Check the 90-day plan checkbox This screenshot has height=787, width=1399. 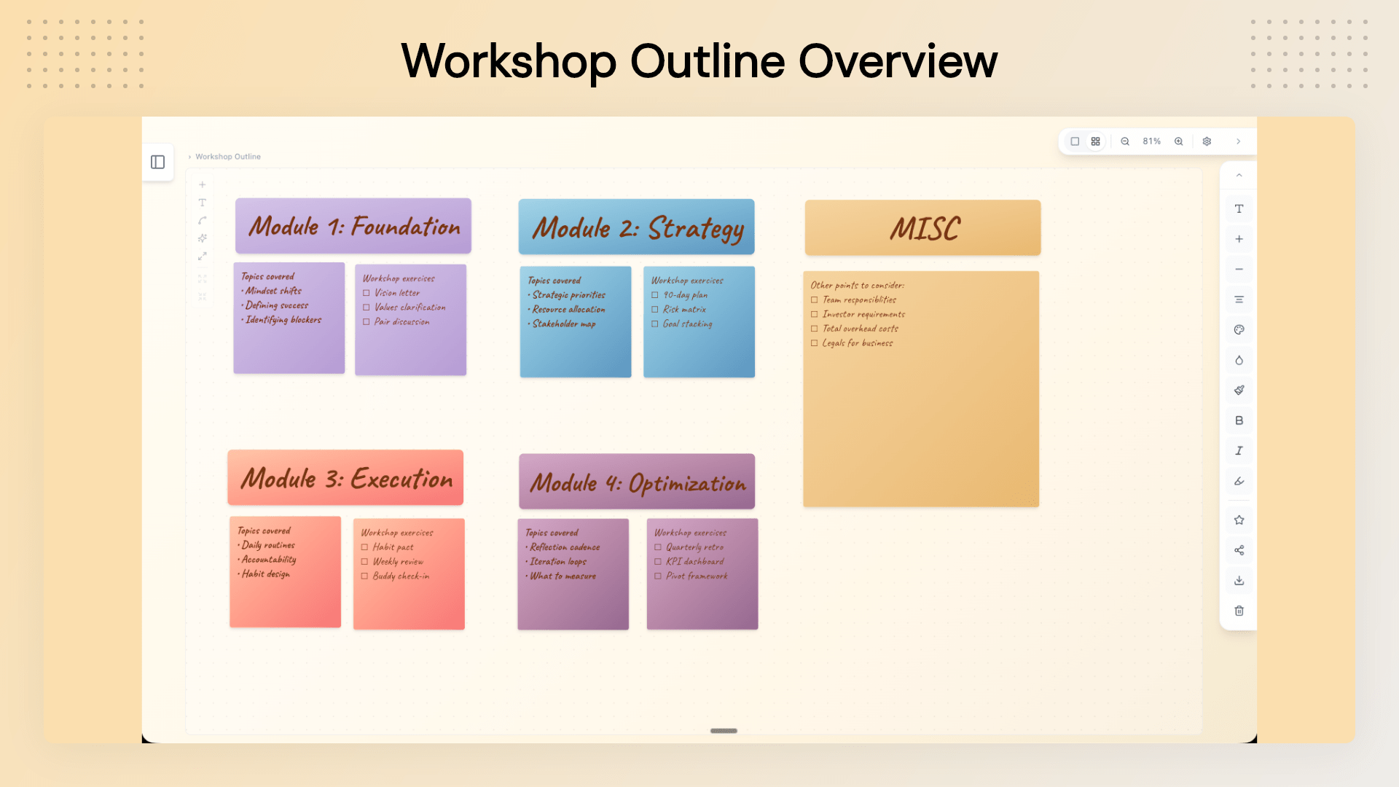tap(655, 295)
